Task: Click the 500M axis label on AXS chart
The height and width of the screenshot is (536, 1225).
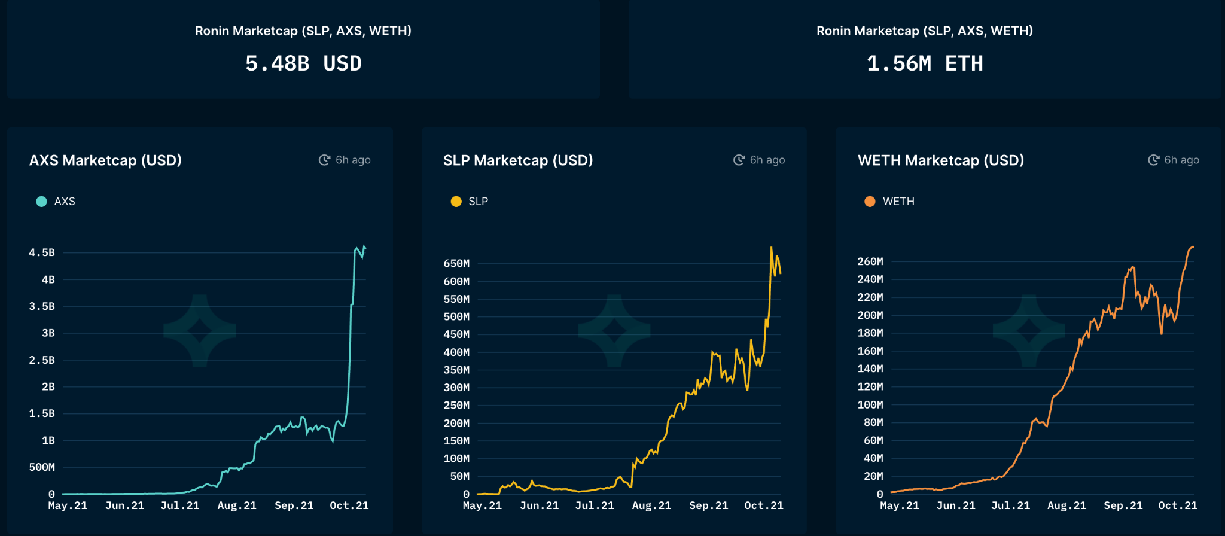Action: pyautogui.click(x=42, y=467)
